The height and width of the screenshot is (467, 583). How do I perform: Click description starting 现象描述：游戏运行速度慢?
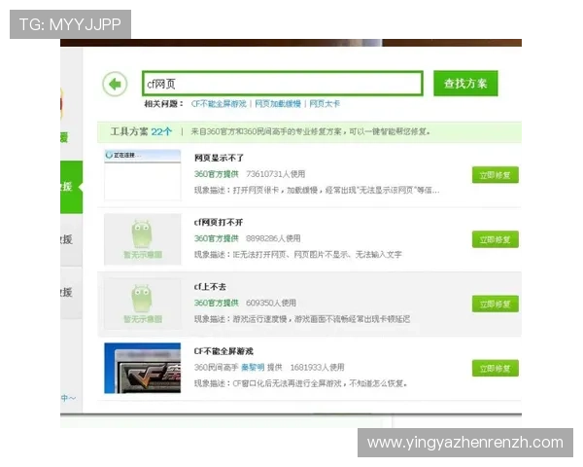point(302,319)
